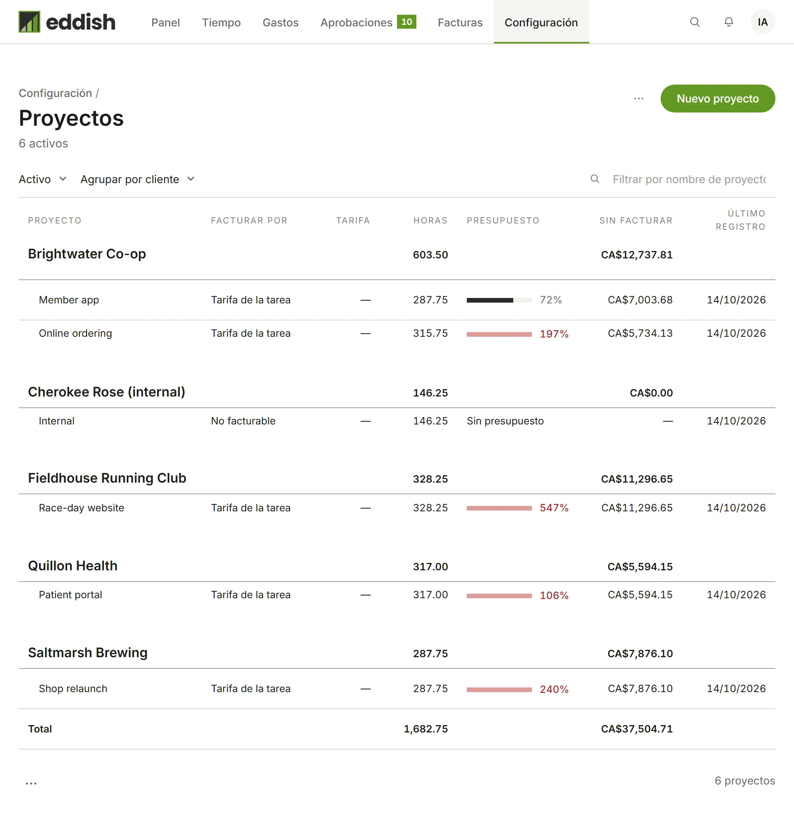Follow the Configuración breadcrumb link

pyautogui.click(x=55, y=93)
